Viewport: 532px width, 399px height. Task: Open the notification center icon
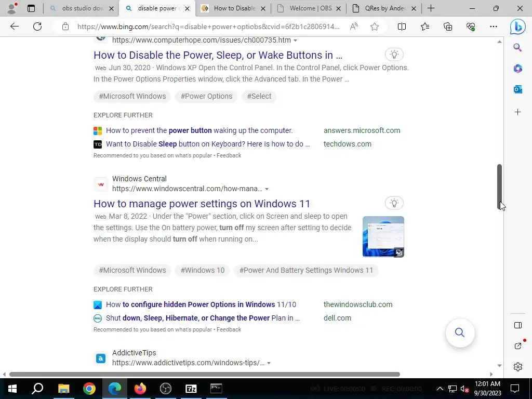(x=515, y=389)
